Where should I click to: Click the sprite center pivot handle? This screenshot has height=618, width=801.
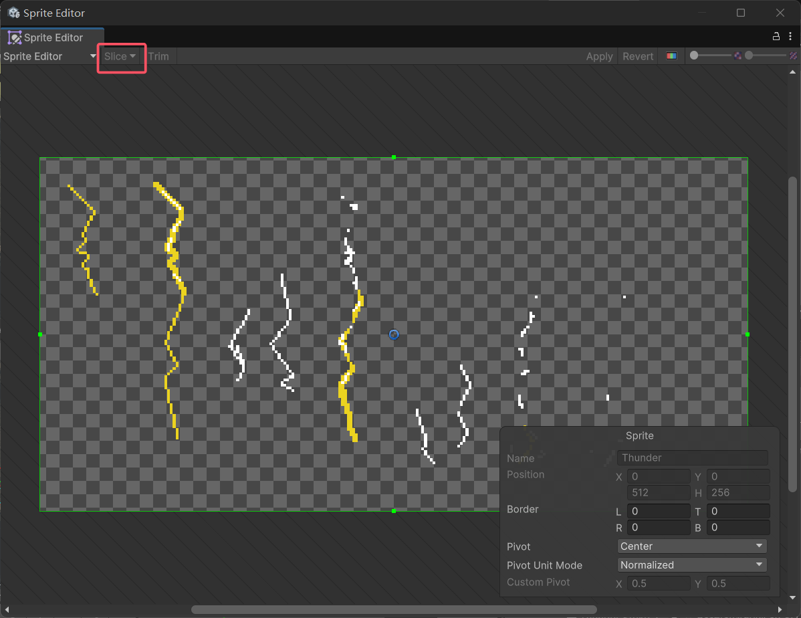[394, 334]
